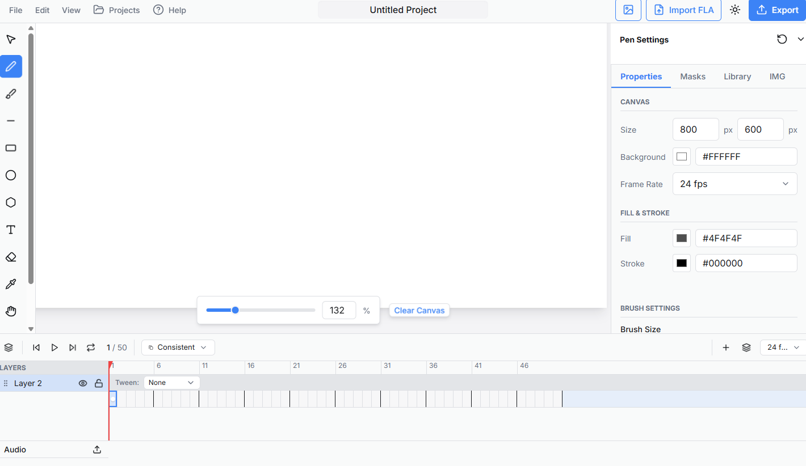Viewport: 806px width, 466px height.
Task: Add a new layer with the plus icon
Action: tap(726, 348)
